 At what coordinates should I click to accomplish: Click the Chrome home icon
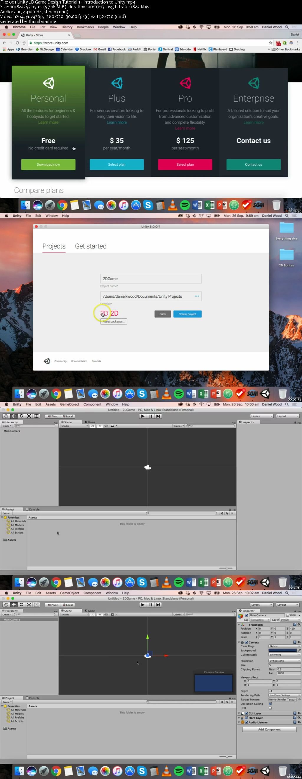pyautogui.click(x=24, y=43)
